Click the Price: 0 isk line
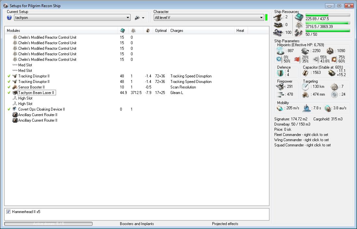357x229 pixels. 283,129
